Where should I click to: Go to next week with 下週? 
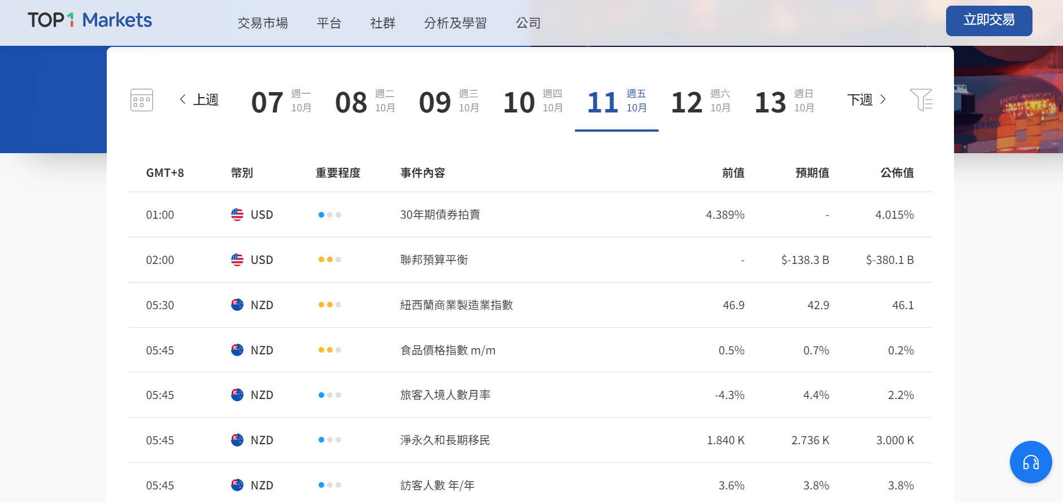coord(866,100)
